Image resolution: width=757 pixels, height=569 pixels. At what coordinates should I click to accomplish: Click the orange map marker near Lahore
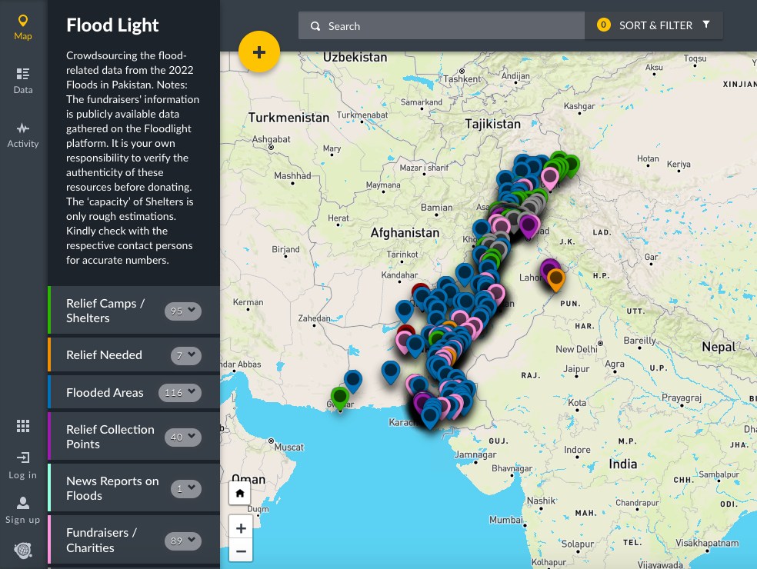(x=555, y=278)
